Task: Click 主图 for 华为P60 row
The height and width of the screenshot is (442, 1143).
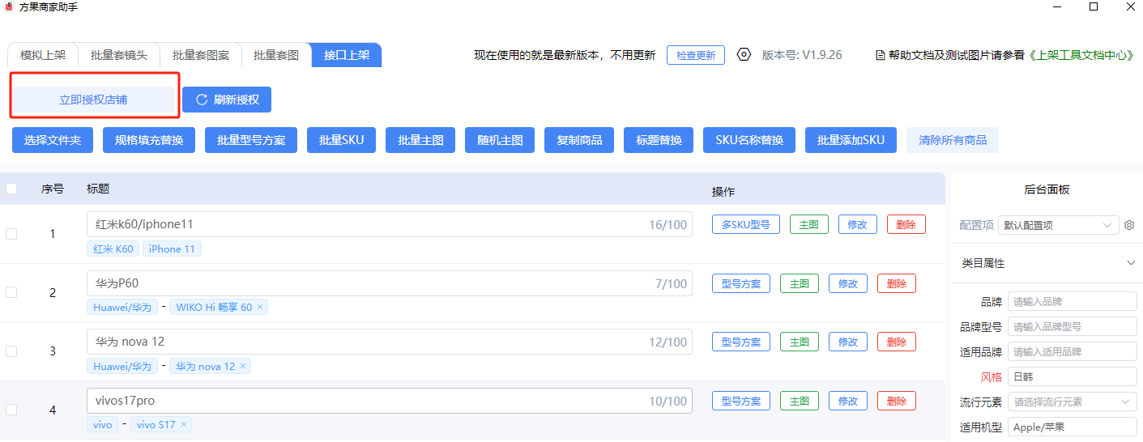Action: click(x=800, y=283)
